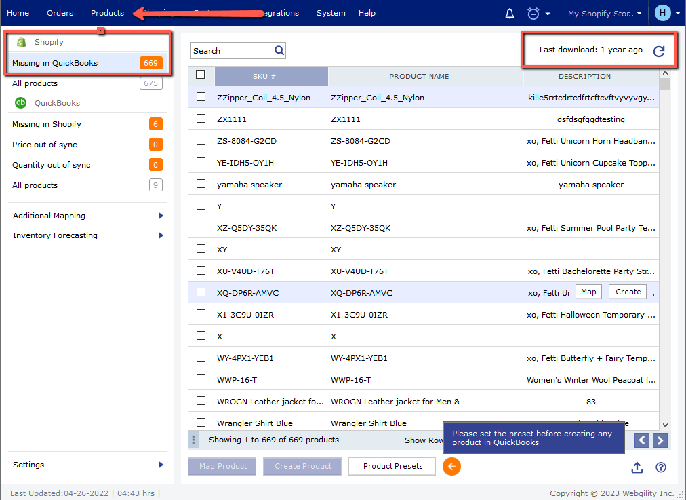Click product name Wrangler Shirt Blue
Image resolution: width=686 pixels, height=500 pixels.
pyautogui.click(x=368, y=423)
